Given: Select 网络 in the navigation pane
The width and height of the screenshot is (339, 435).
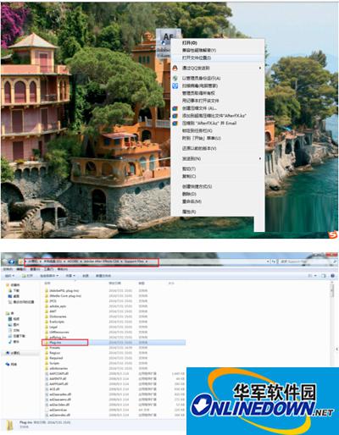Looking at the screenshot, I should 12,365.
